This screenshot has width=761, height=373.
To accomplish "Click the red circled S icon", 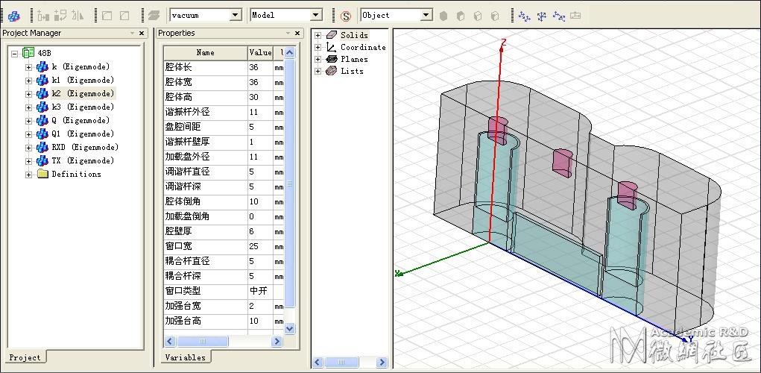I will (x=346, y=16).
